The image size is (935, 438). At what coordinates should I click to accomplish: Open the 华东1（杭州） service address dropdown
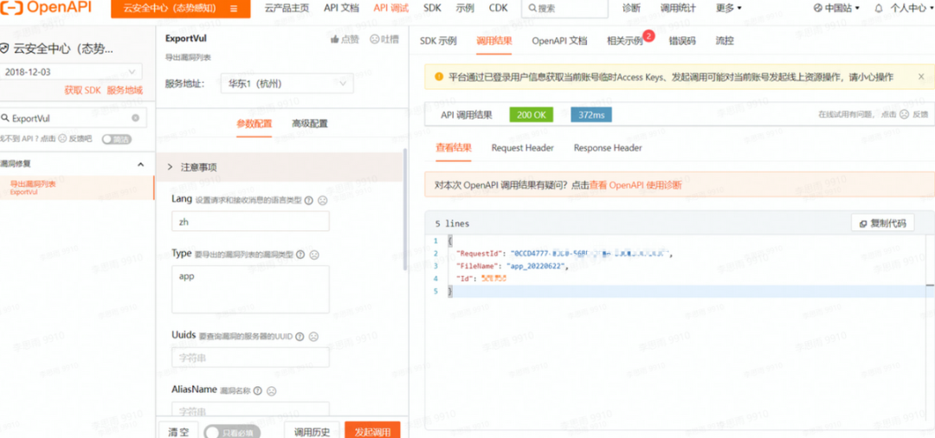click(x=287, y=84)
